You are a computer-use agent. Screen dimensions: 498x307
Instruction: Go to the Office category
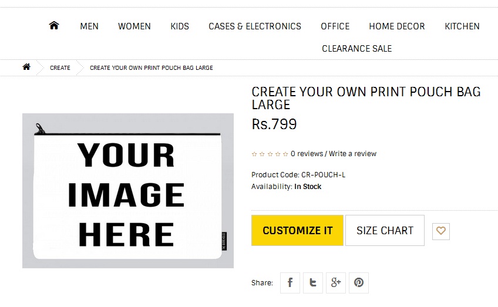[x=335, y=26]
